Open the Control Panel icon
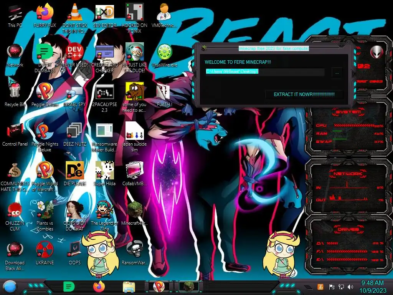393x295 pixels. (x=15, y=134)
